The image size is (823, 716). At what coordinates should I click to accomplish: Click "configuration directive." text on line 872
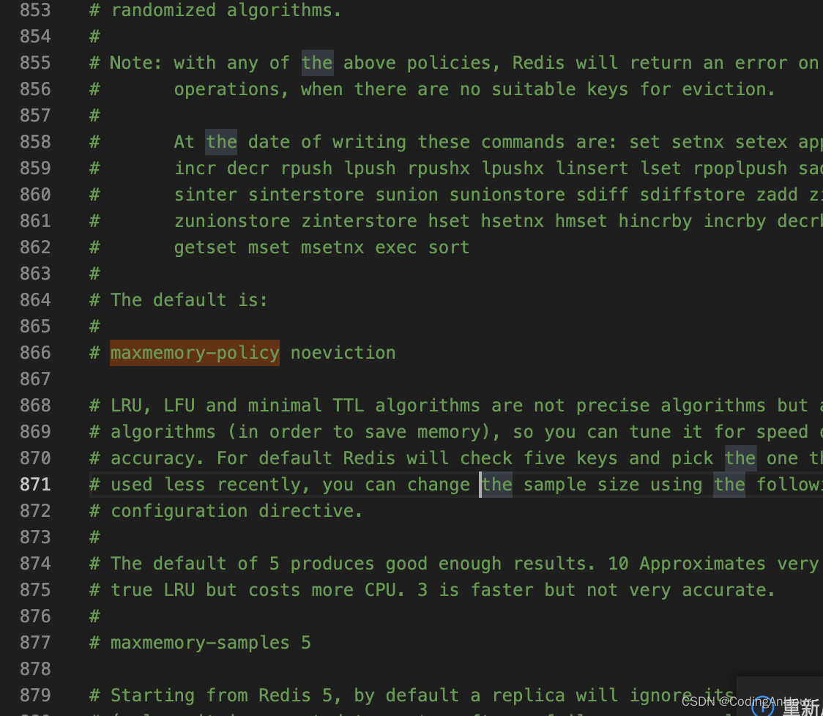(x=237, y=511)
